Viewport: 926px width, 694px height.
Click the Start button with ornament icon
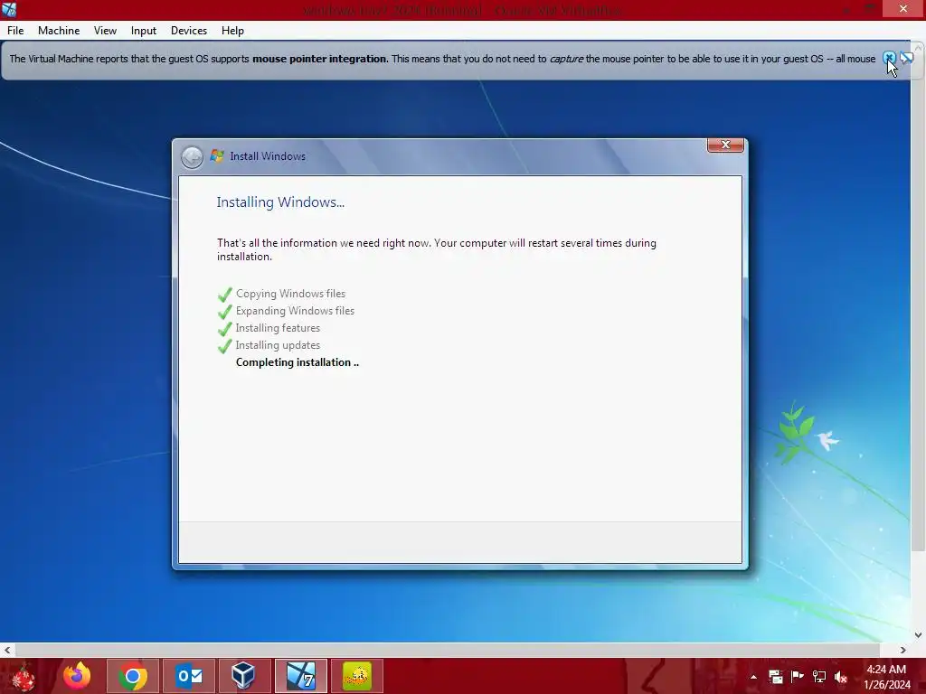23,676
